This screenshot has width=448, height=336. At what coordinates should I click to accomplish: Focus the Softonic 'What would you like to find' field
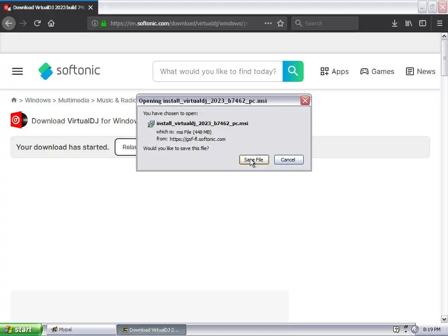pyautogui.click(x=218, y=71)
